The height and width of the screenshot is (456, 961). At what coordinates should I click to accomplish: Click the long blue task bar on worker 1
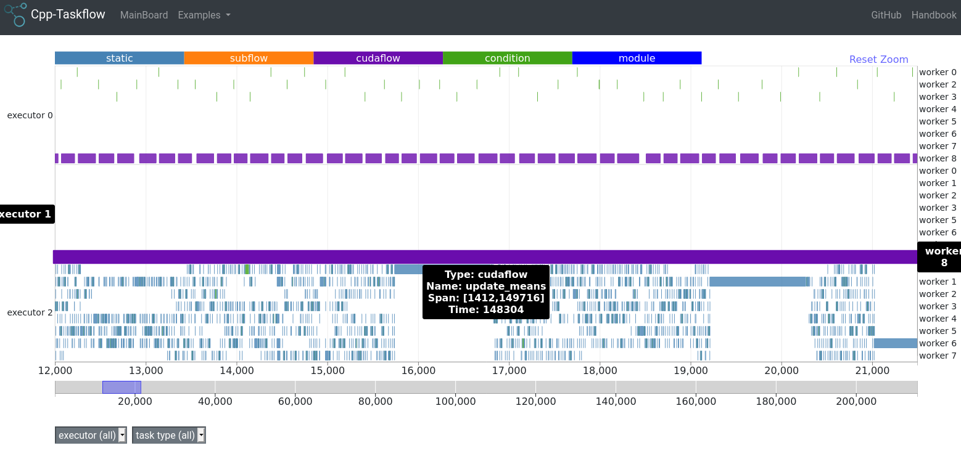pos(759,282)
